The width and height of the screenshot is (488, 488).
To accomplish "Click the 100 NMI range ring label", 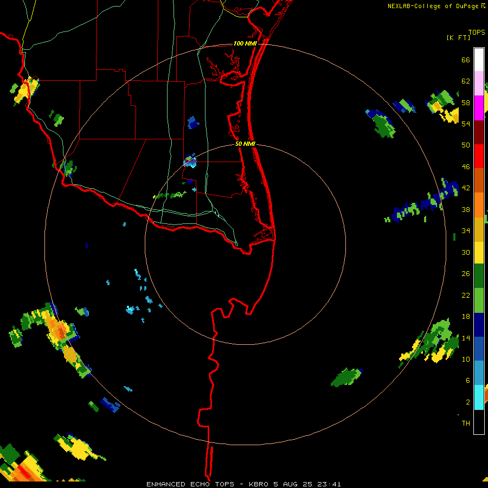I will [245, 43].
